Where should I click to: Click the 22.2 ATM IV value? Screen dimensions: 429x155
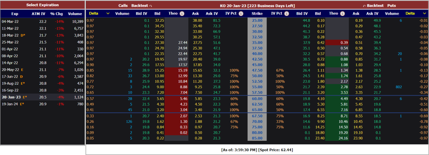43,21
